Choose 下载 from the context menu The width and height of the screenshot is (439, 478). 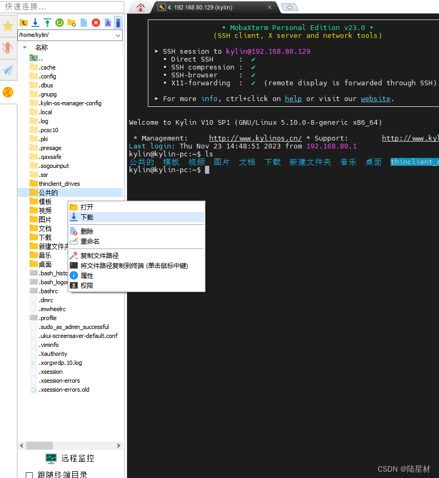pos(136,217)
